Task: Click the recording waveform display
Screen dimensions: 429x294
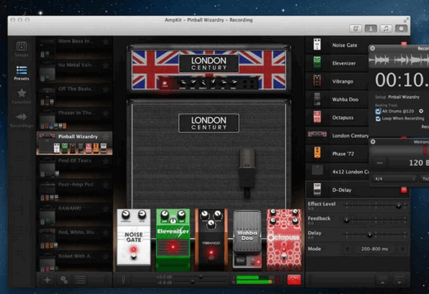Action: coord(399,59)
